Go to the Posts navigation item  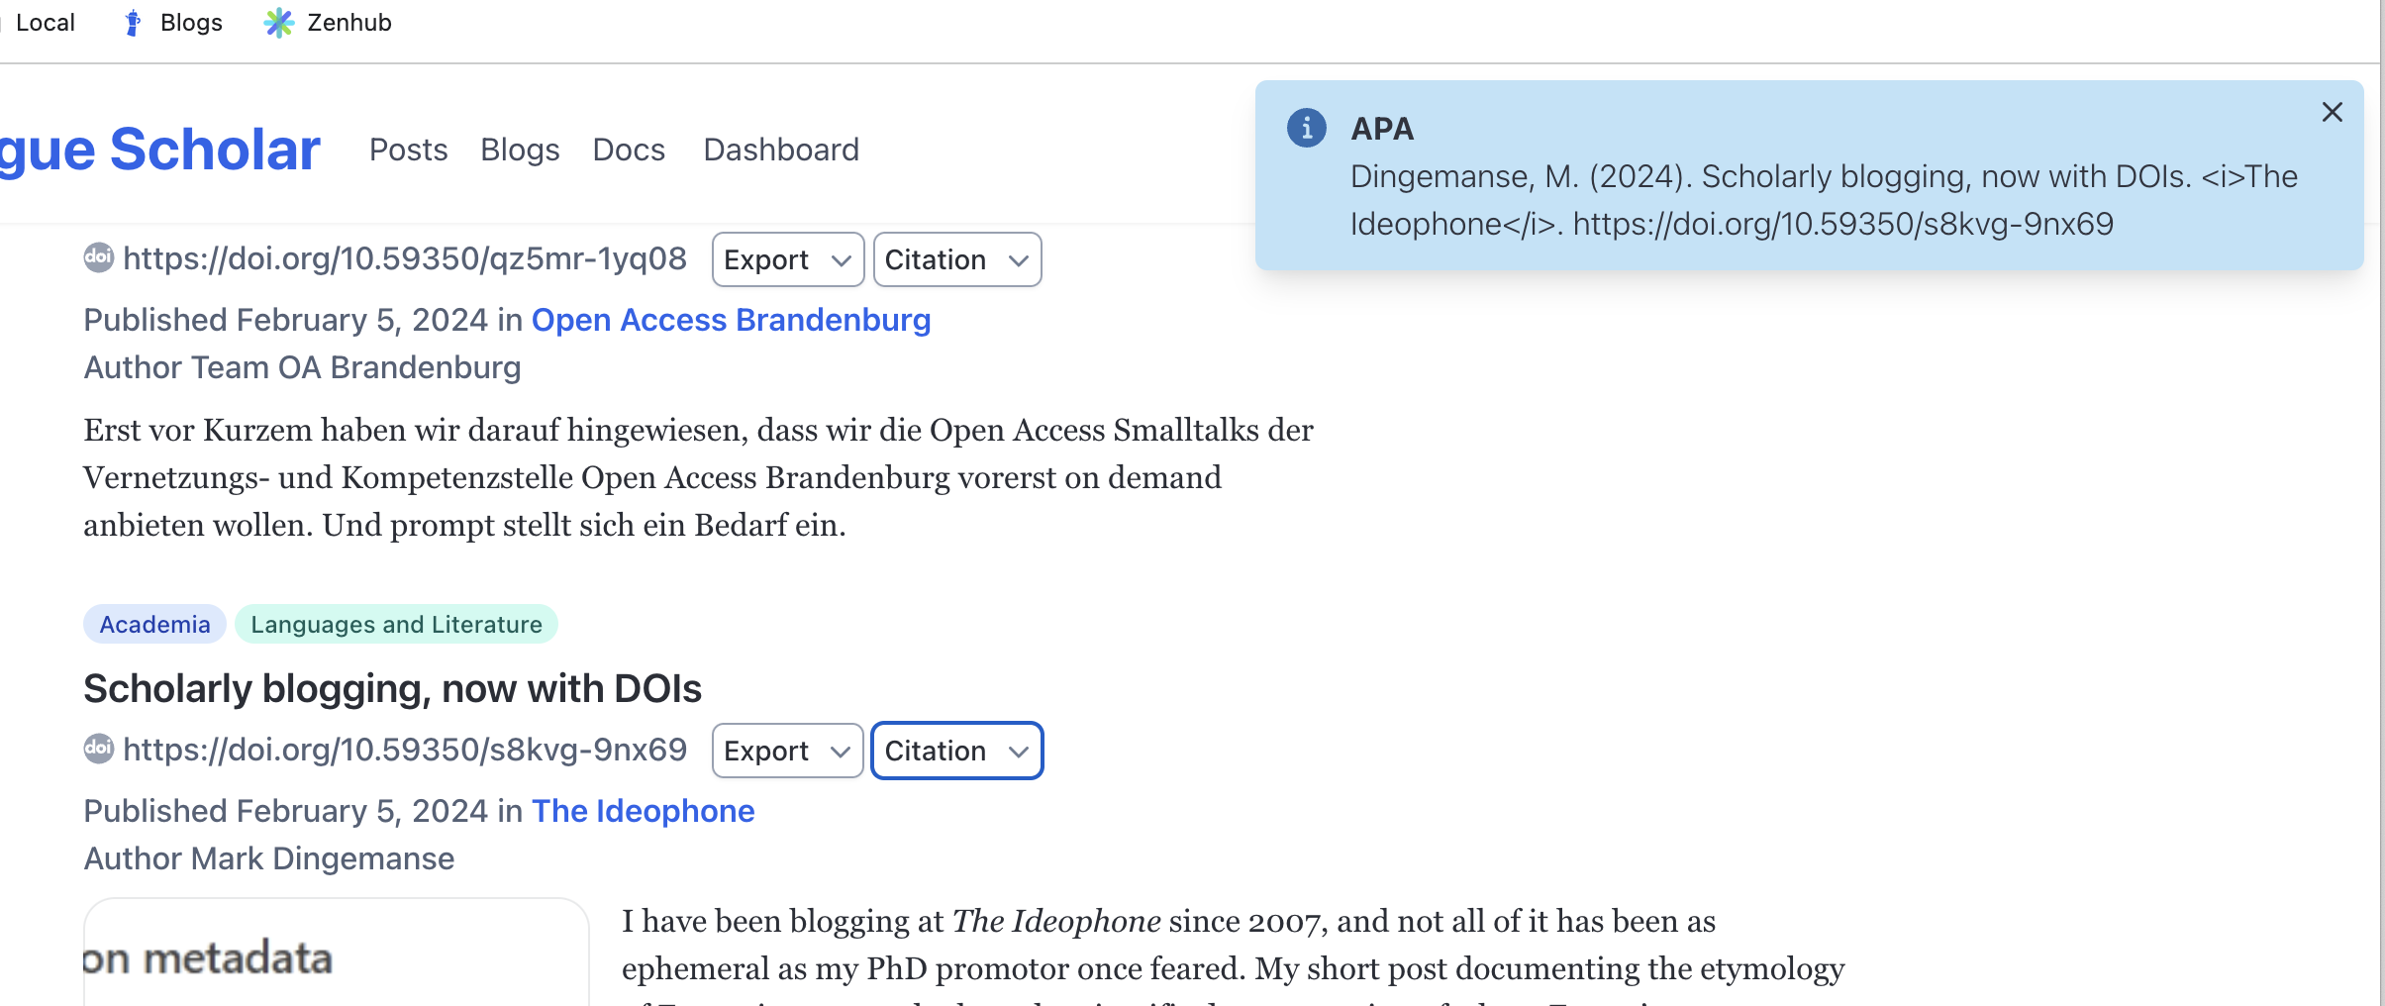click(x=408, y=150)
